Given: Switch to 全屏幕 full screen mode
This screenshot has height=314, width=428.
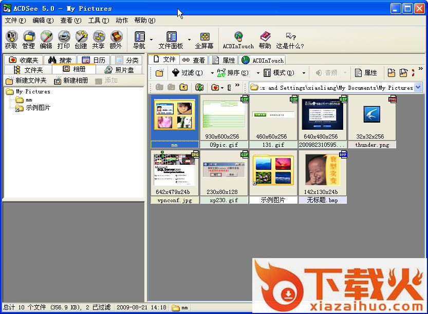Looking at the screenshot, I should (x=204, y=38).
